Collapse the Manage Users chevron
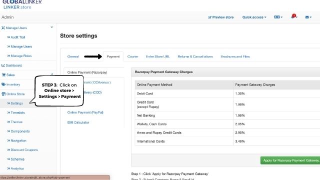The height and width of the screenshot is (180, 320). coord(52,27)
